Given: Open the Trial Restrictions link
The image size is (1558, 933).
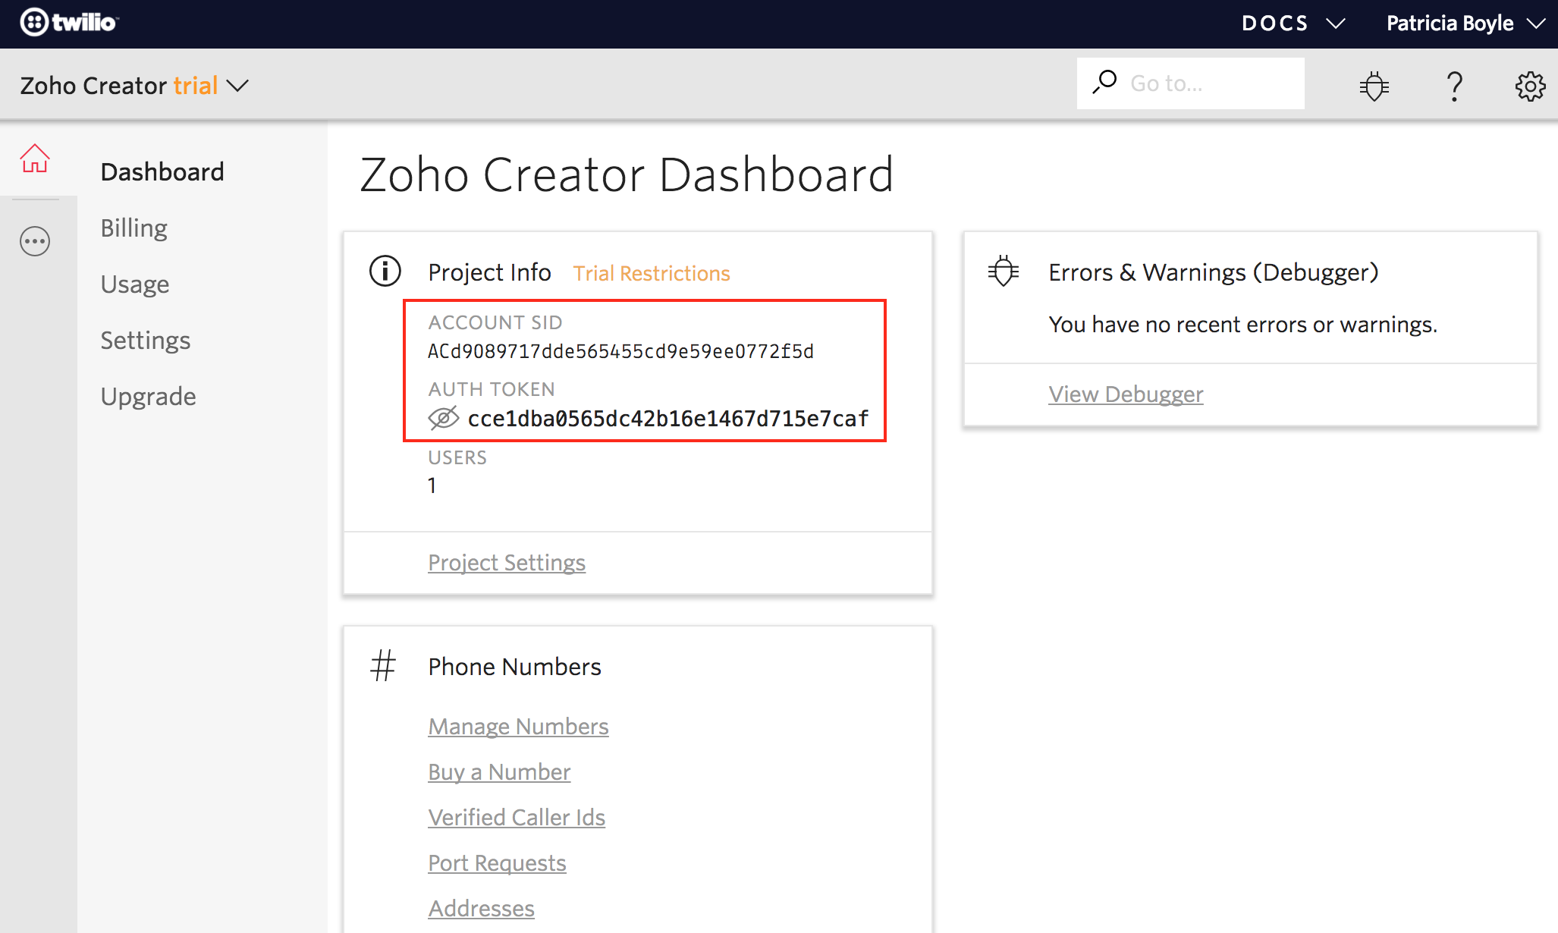Looking at the screenshot, I should coord(651,273).
